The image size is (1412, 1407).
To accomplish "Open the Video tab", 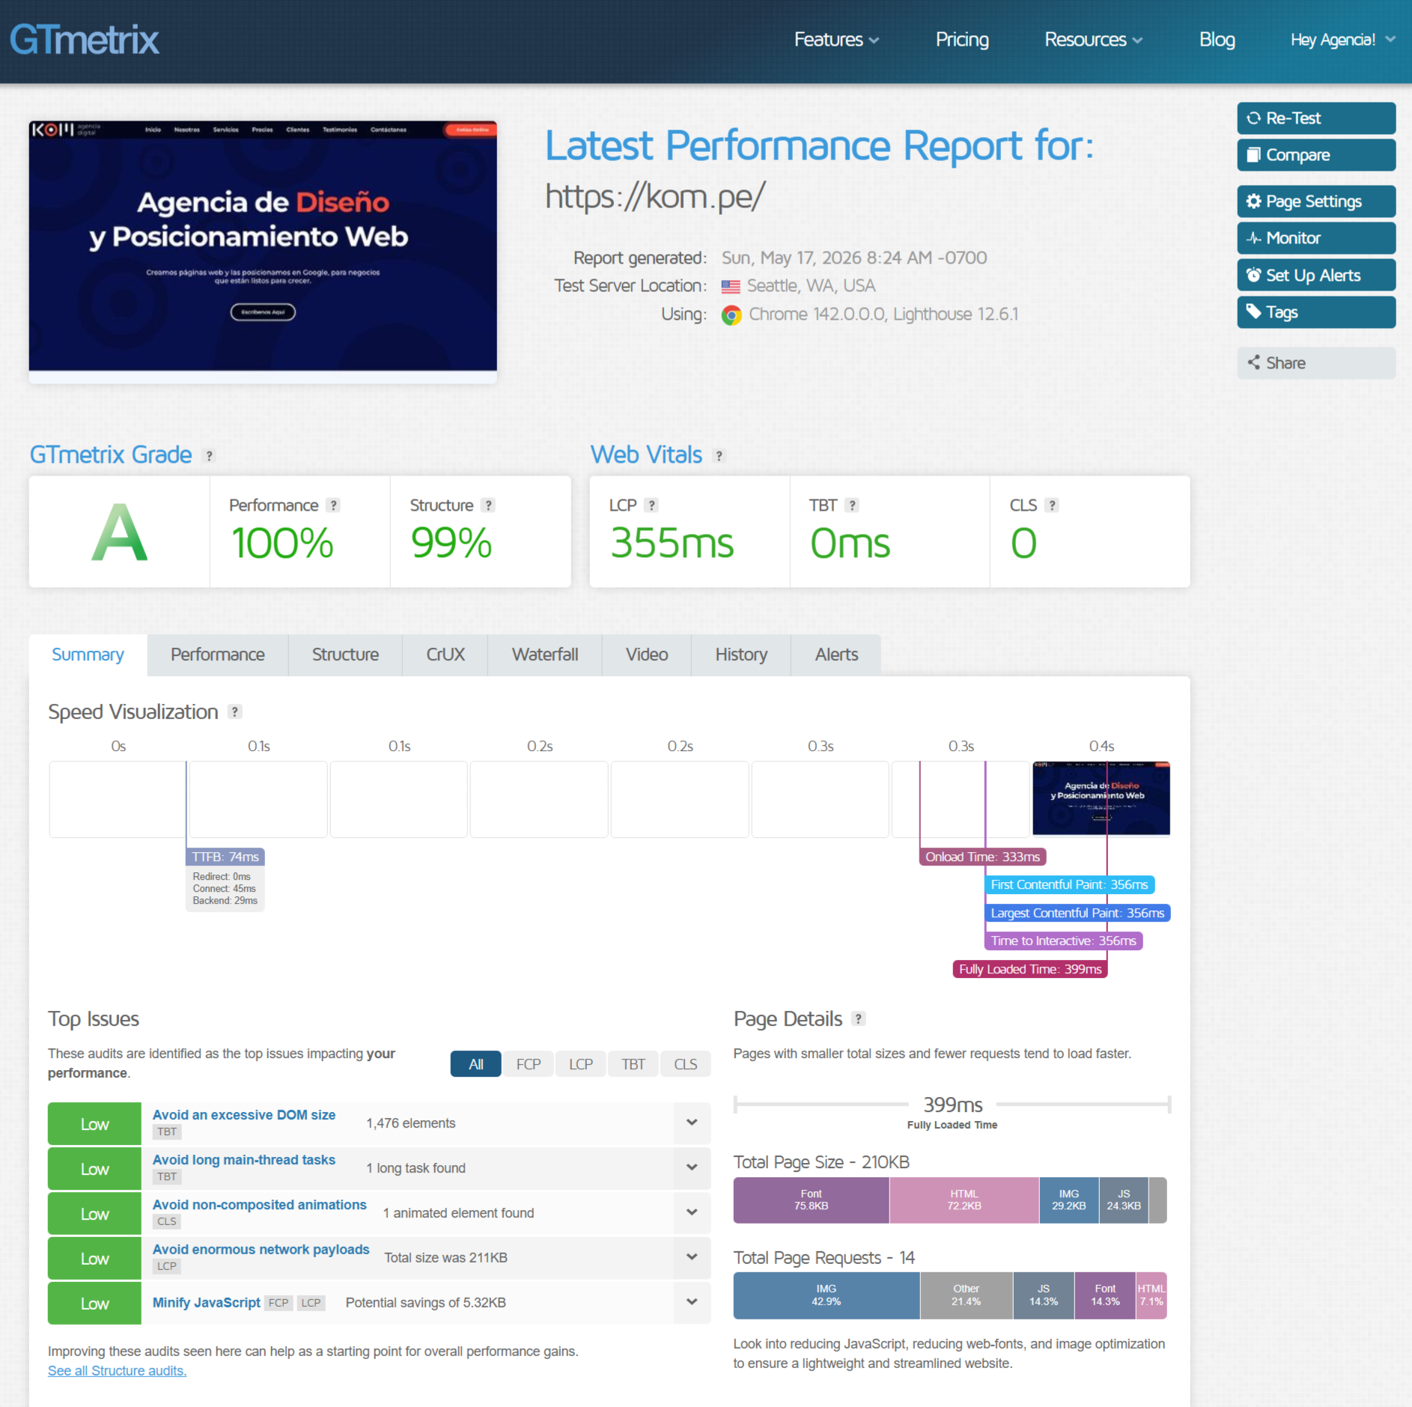I will (x=647, y=654).
